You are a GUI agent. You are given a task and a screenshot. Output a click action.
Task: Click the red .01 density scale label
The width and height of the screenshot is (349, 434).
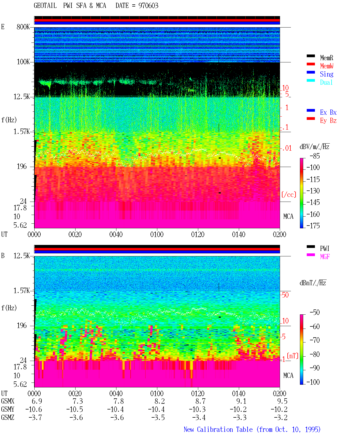pos(287,148)
